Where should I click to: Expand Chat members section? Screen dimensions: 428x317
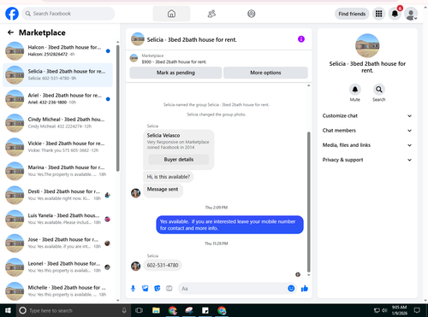pyautogui.click(x=367, y=131)
